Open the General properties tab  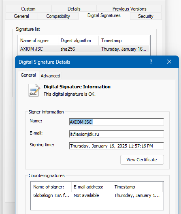tap(21, 16)
